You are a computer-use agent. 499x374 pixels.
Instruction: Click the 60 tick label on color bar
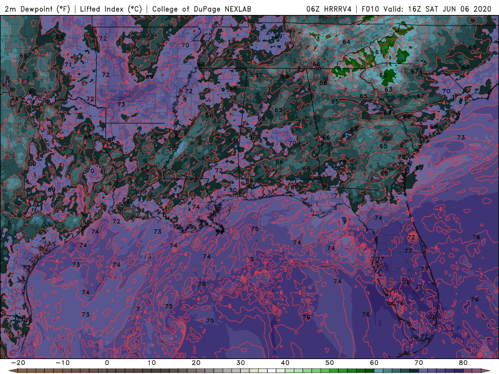374,363
